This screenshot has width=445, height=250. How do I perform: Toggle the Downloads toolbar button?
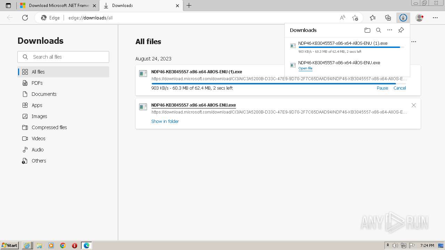(x=403, y=18)
